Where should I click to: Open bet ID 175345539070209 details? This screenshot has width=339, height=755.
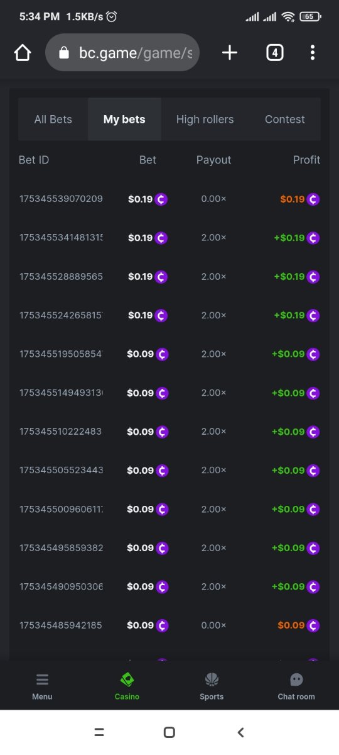61,199
